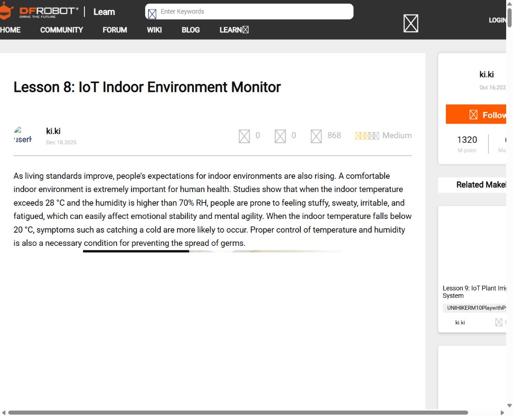Go to the HOME menu item
The height and width of the screenshot is (416, 513).
click(10, 30)
